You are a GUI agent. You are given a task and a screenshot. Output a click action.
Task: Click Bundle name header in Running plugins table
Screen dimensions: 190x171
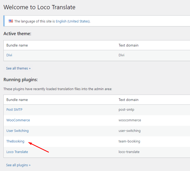(17, 100)
